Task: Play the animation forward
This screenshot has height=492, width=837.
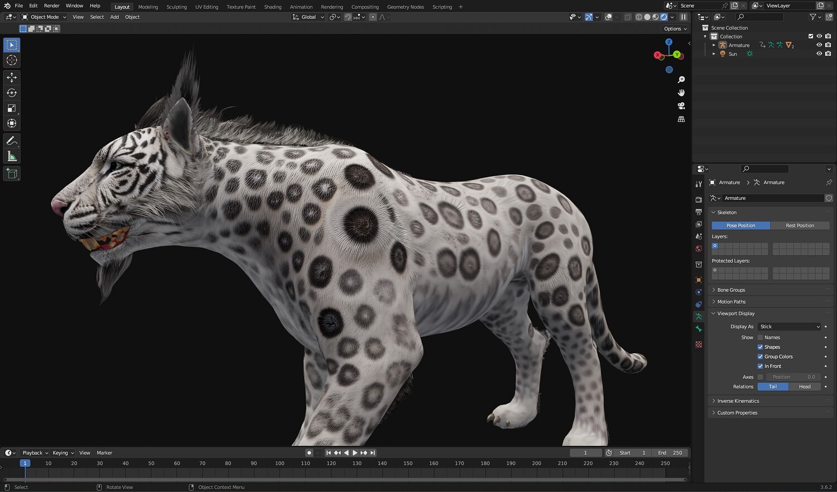Action: [x=355, y=453]
